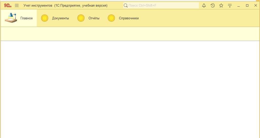Click the magnifier icon in search box
The height and width of the screenshot is (138, 260).
126,6
